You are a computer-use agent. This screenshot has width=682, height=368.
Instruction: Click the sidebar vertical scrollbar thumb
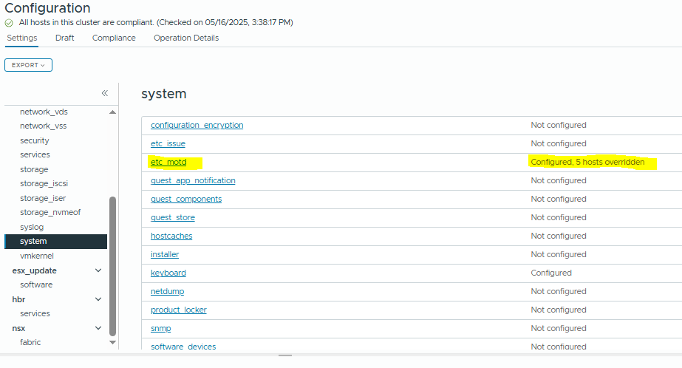(x=112, y=266)
